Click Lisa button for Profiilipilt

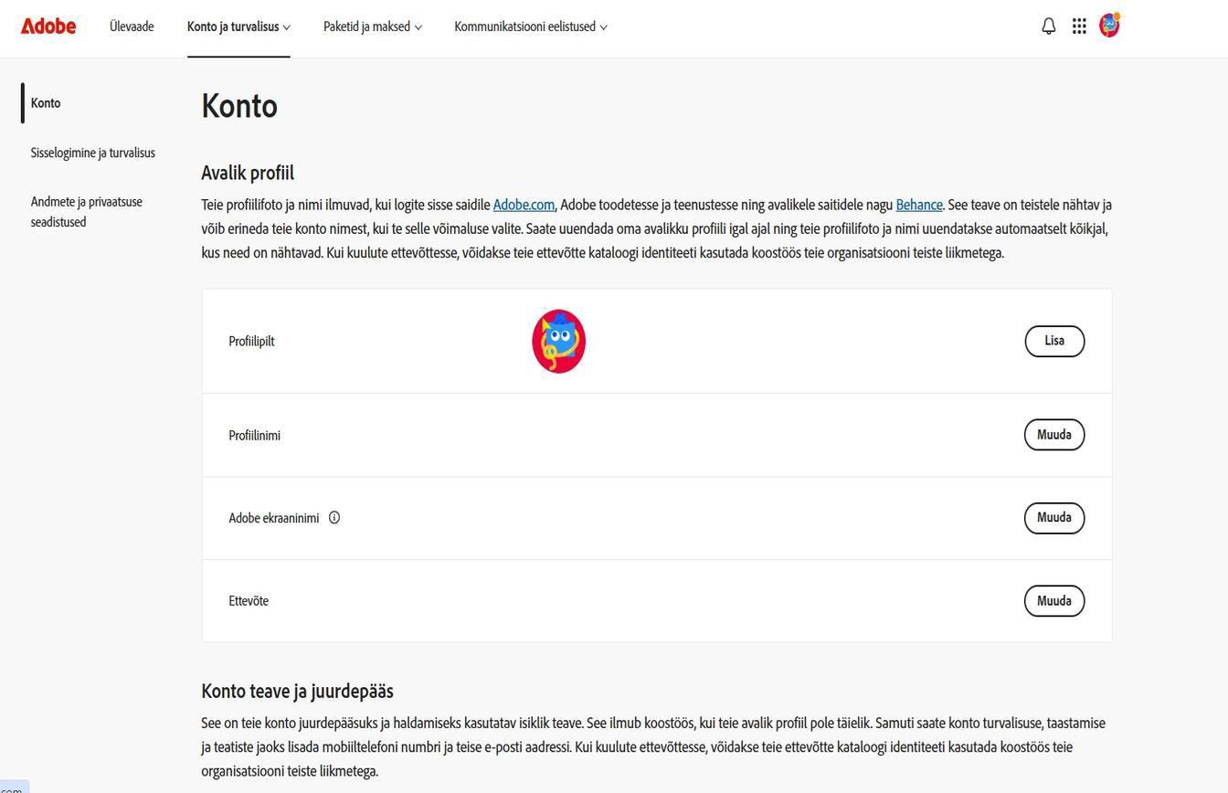[x=1053, y=341]
